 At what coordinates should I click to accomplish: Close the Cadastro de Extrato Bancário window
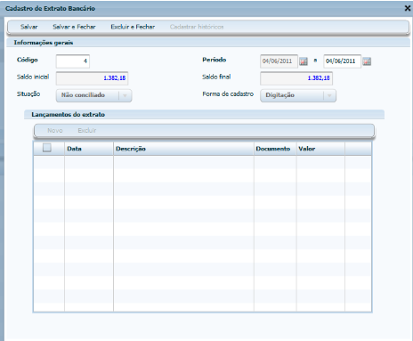408,8
